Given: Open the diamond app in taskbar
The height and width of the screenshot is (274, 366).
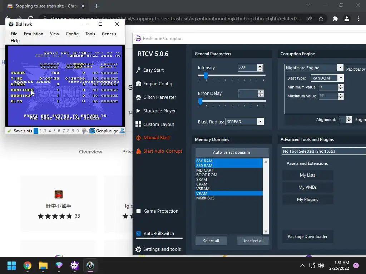Looking at the screenshot, I should click(59, 265).
